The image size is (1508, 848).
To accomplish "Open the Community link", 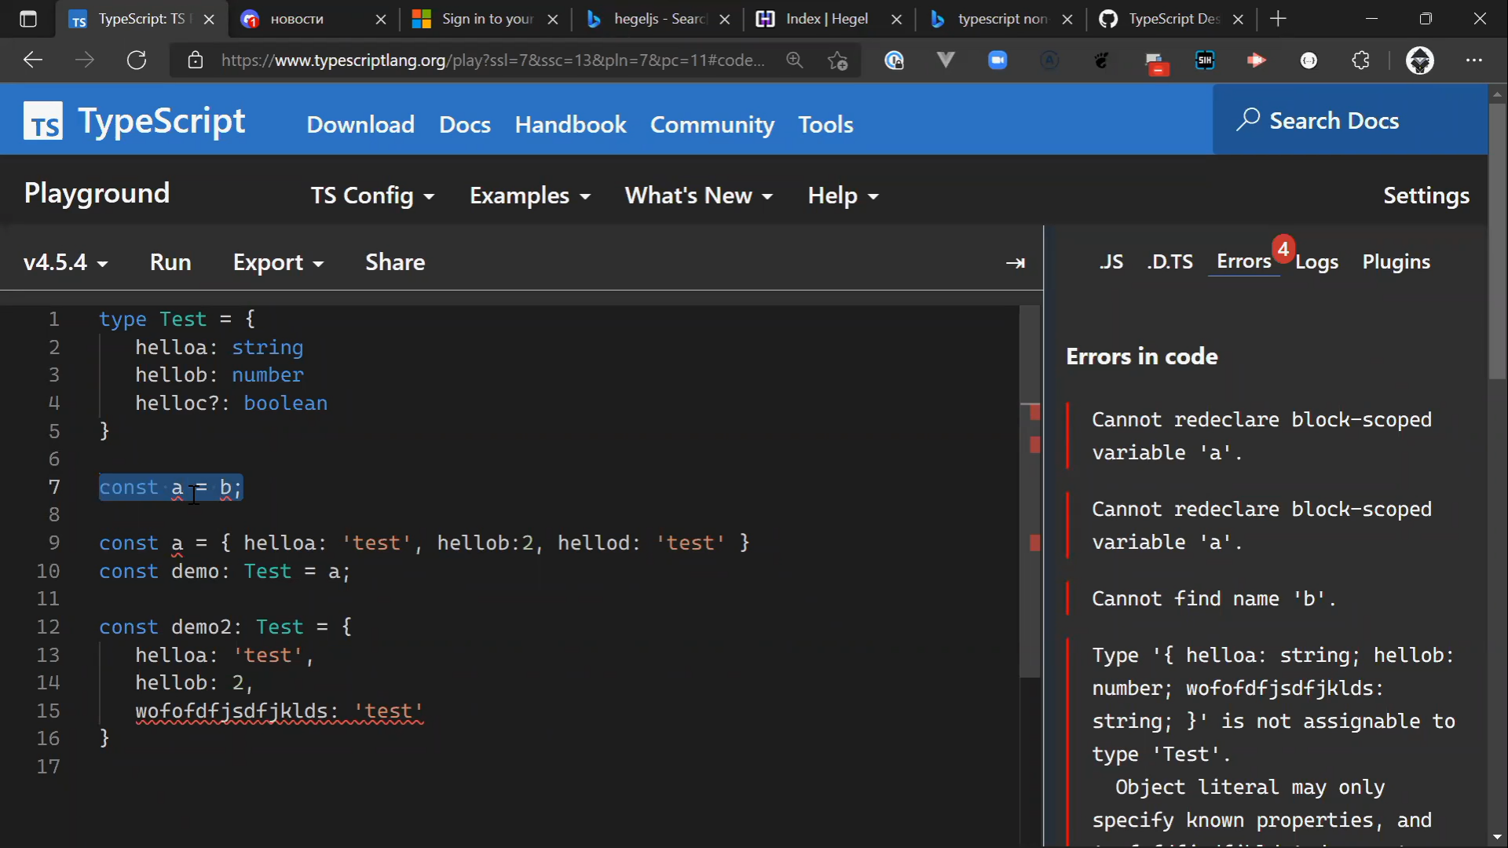I will (x=712, y=124).
